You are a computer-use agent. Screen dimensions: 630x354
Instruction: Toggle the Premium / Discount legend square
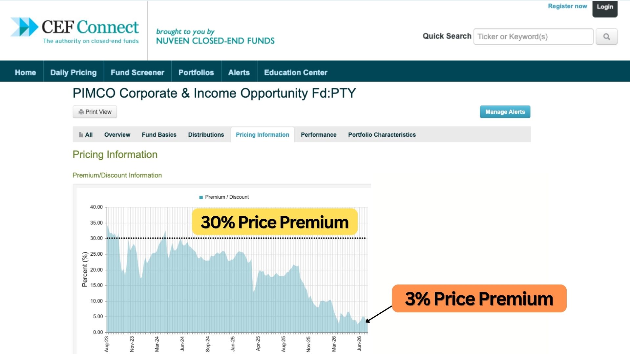tap(201, 197)
